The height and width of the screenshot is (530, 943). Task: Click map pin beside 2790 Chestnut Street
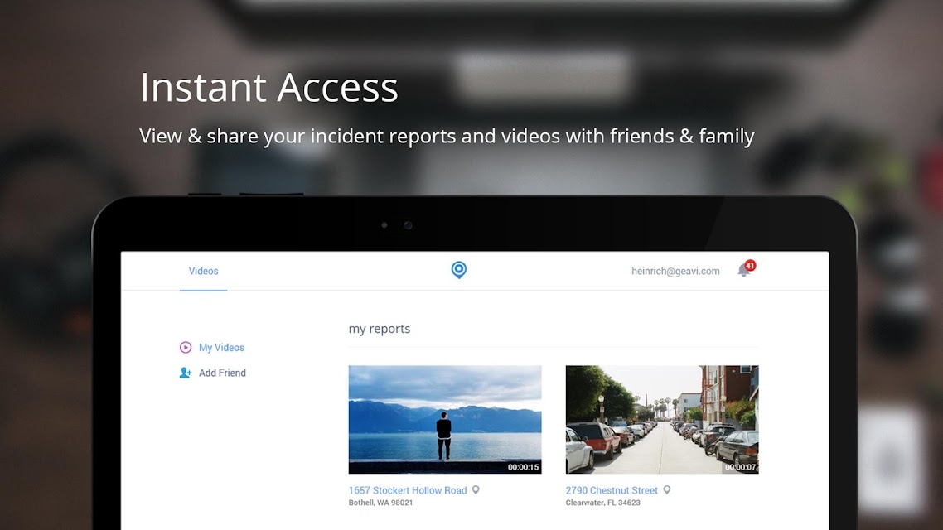coord(667,489)
